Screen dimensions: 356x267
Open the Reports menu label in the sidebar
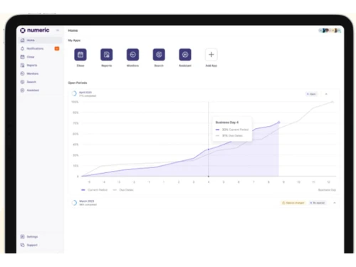[32, 65]
